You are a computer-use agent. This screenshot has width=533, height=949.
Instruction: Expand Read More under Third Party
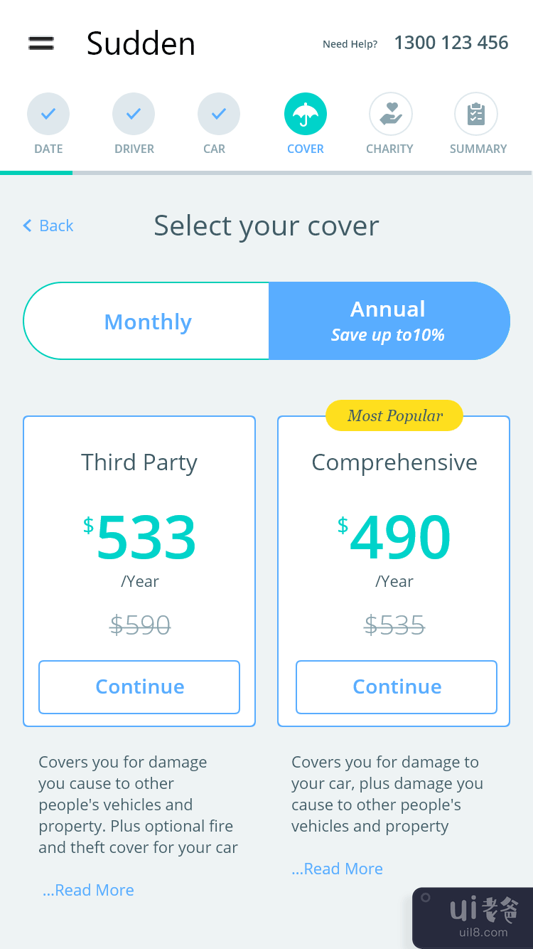coord(88,890)
